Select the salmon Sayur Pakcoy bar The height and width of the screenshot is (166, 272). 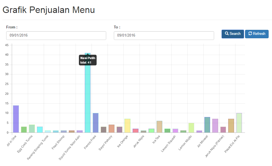coord(112,129)
